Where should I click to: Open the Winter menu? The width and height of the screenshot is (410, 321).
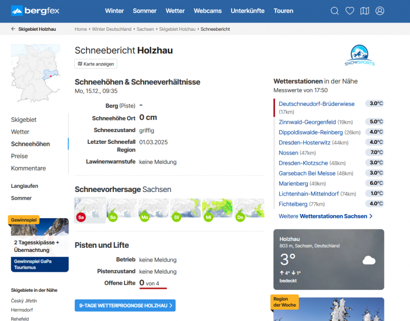click(x=114, y=11)
